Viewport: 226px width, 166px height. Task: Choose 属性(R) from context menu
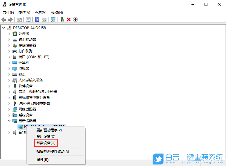(x=56, y=160)
